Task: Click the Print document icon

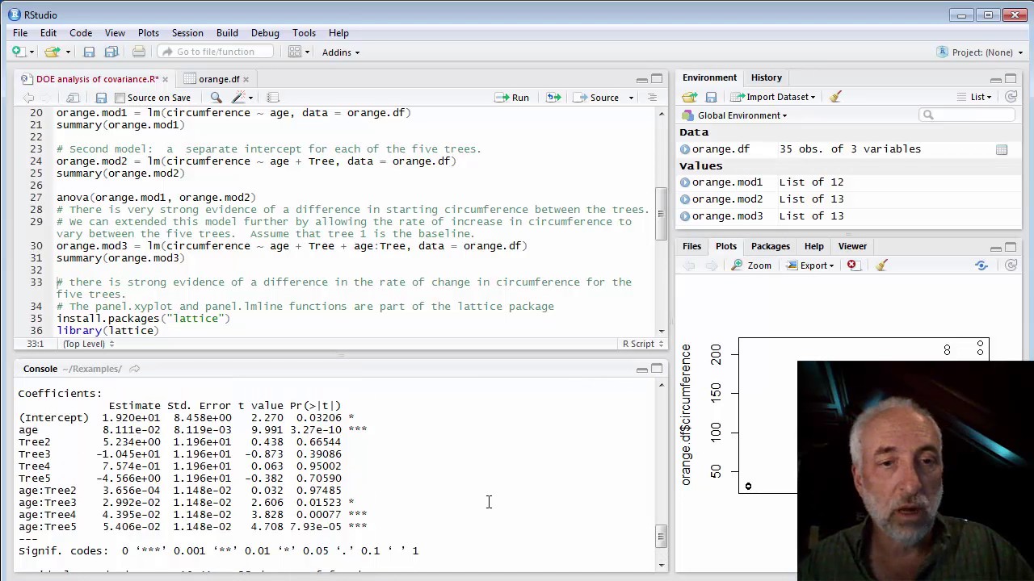Action: pyautogui.click(x=139, y=52)
